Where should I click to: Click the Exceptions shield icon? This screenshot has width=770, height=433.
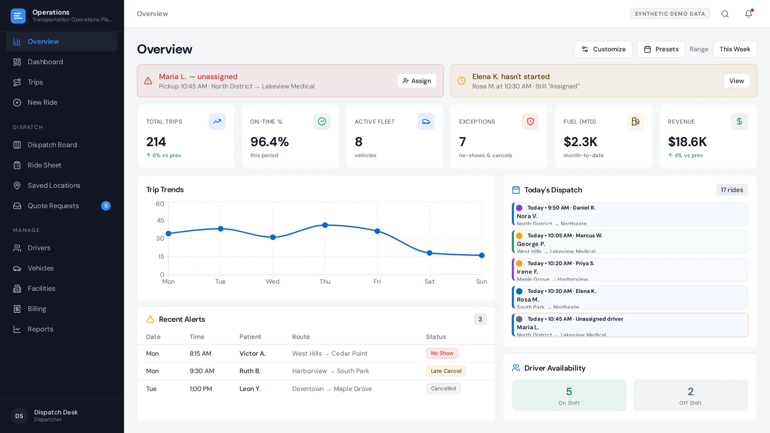(530, 121)
